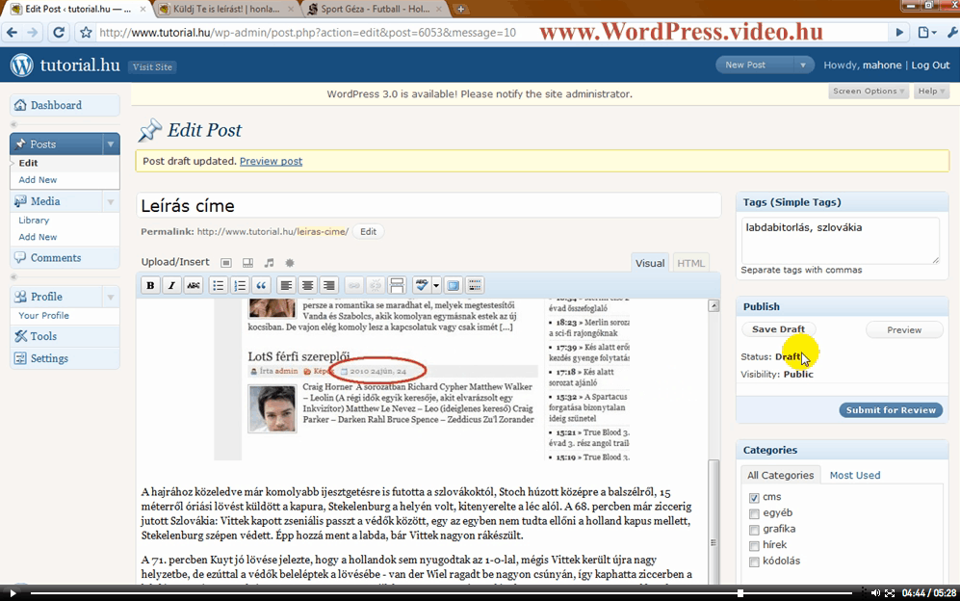Insert an unordered bullet list
Screen dimensions: 960x601
click(219, 285)
